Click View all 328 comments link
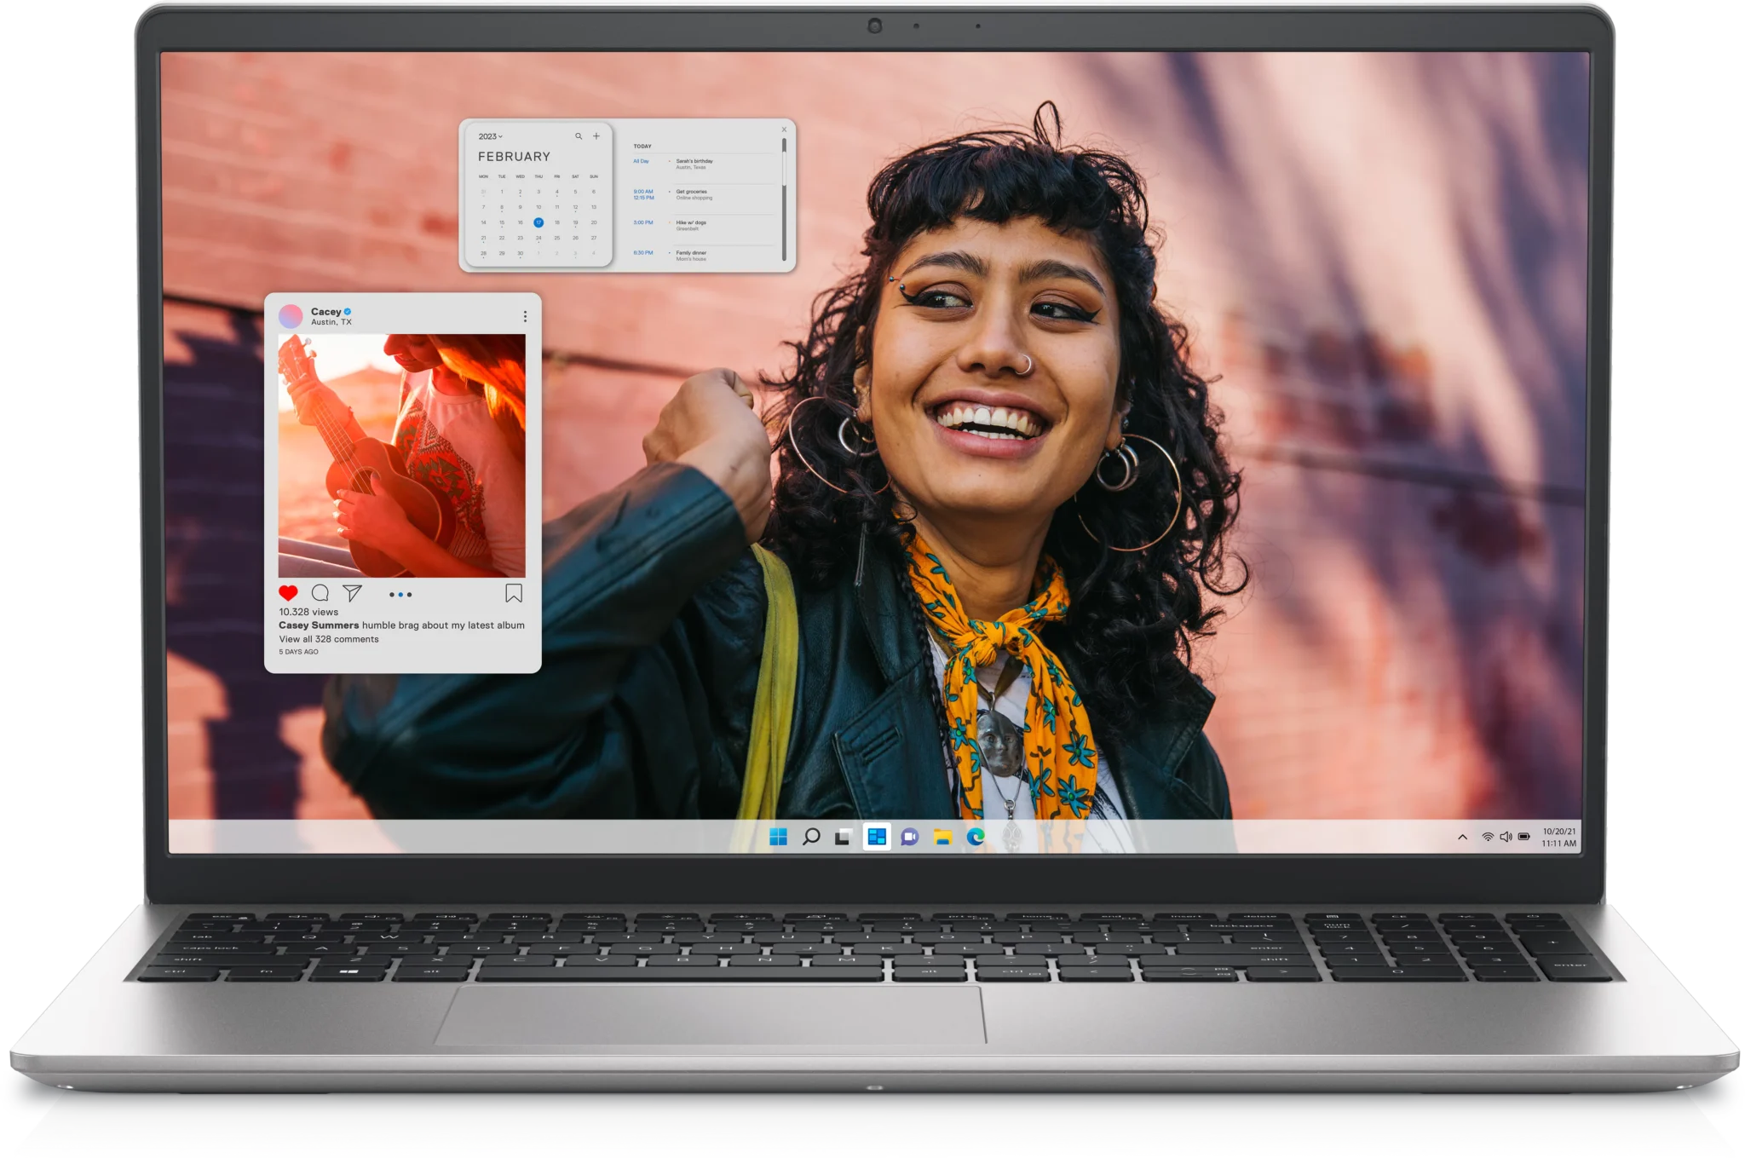Image resolution: width=1745 pixels, height=1158 pixels. [329, 639]
